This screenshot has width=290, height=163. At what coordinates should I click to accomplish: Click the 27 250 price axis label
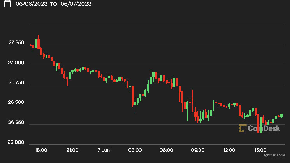coord(16,42)
